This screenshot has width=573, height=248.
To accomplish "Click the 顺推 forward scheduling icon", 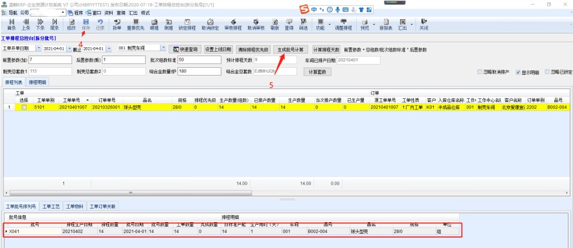I will tap(154, 25).
